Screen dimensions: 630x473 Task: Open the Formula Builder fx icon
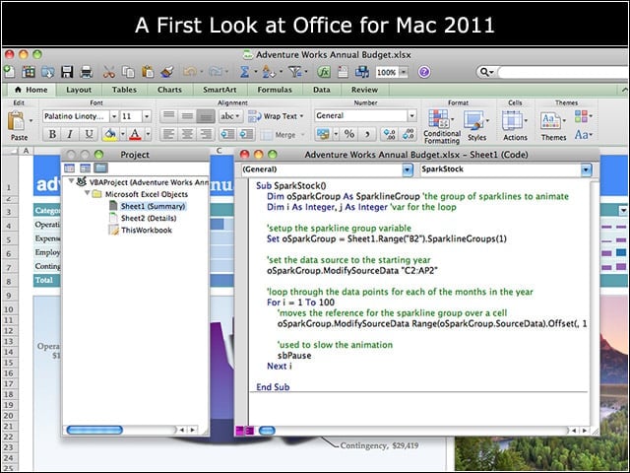coord(324,72)
